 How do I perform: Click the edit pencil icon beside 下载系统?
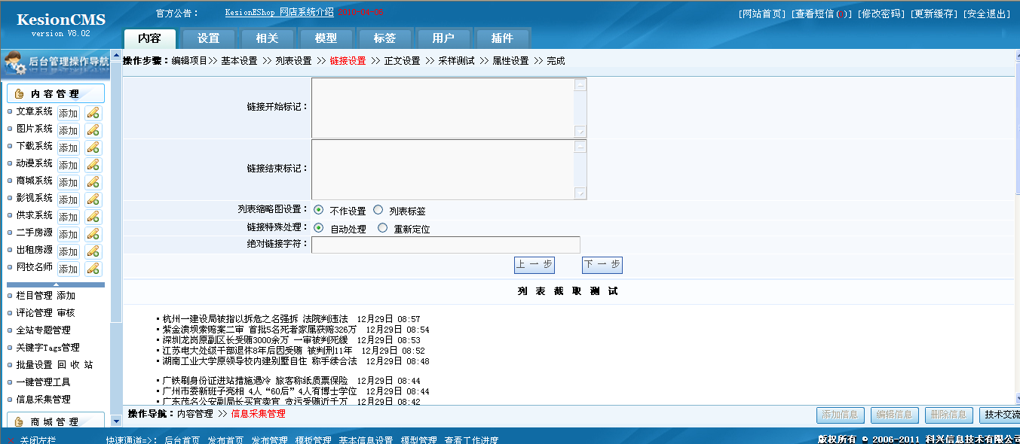click(x=93, y=147)
